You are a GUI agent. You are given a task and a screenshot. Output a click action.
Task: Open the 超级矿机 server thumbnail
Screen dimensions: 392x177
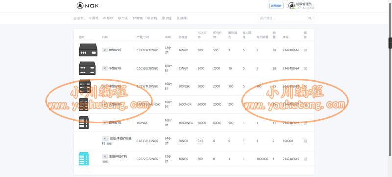84,123
